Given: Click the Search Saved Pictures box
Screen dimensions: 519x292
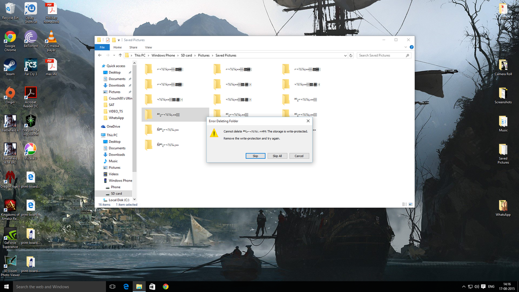Looking at the screenshot, I should (x=384, y=56).
